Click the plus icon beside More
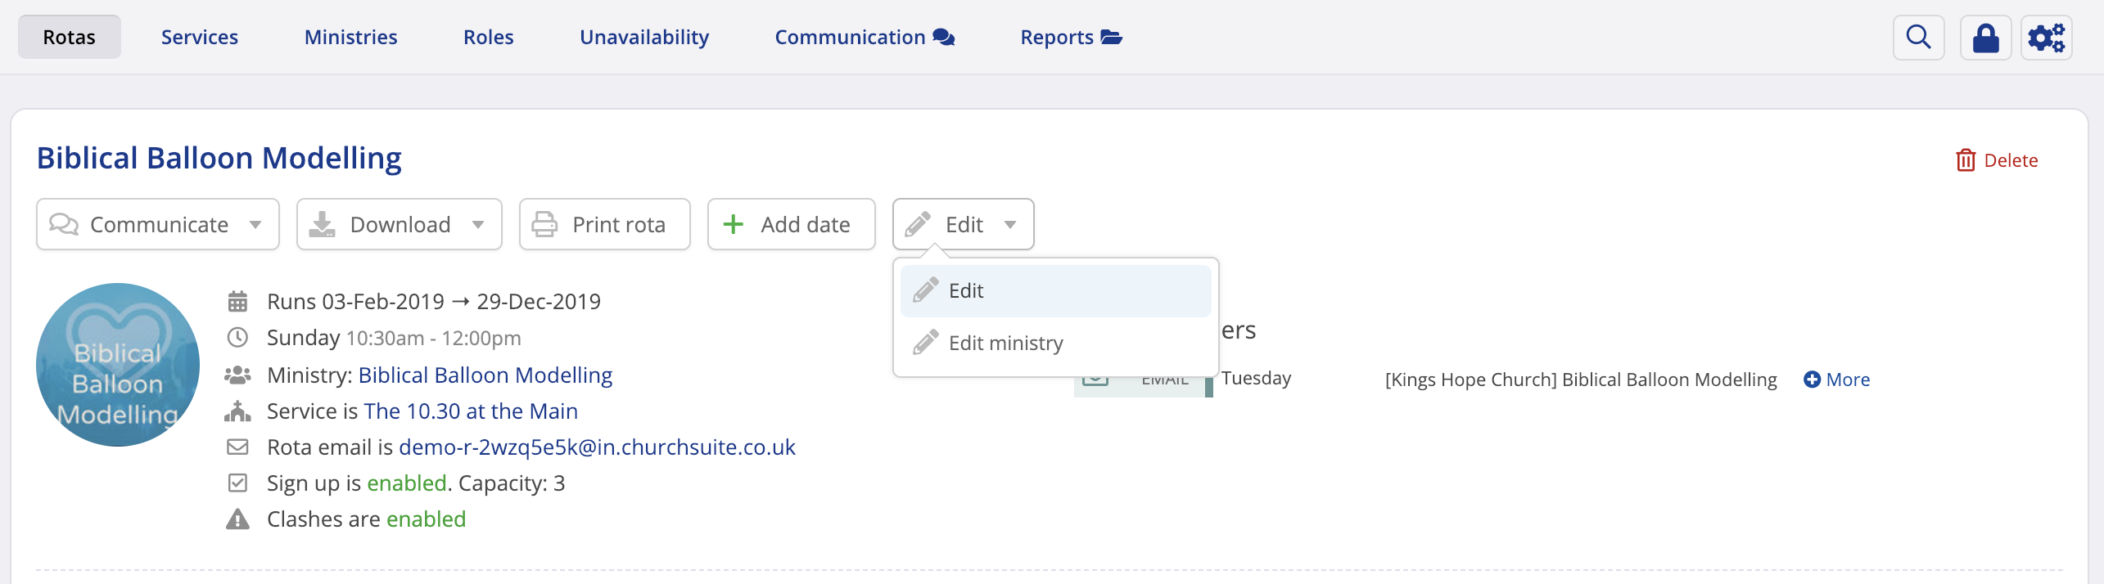 [1812, 380]
